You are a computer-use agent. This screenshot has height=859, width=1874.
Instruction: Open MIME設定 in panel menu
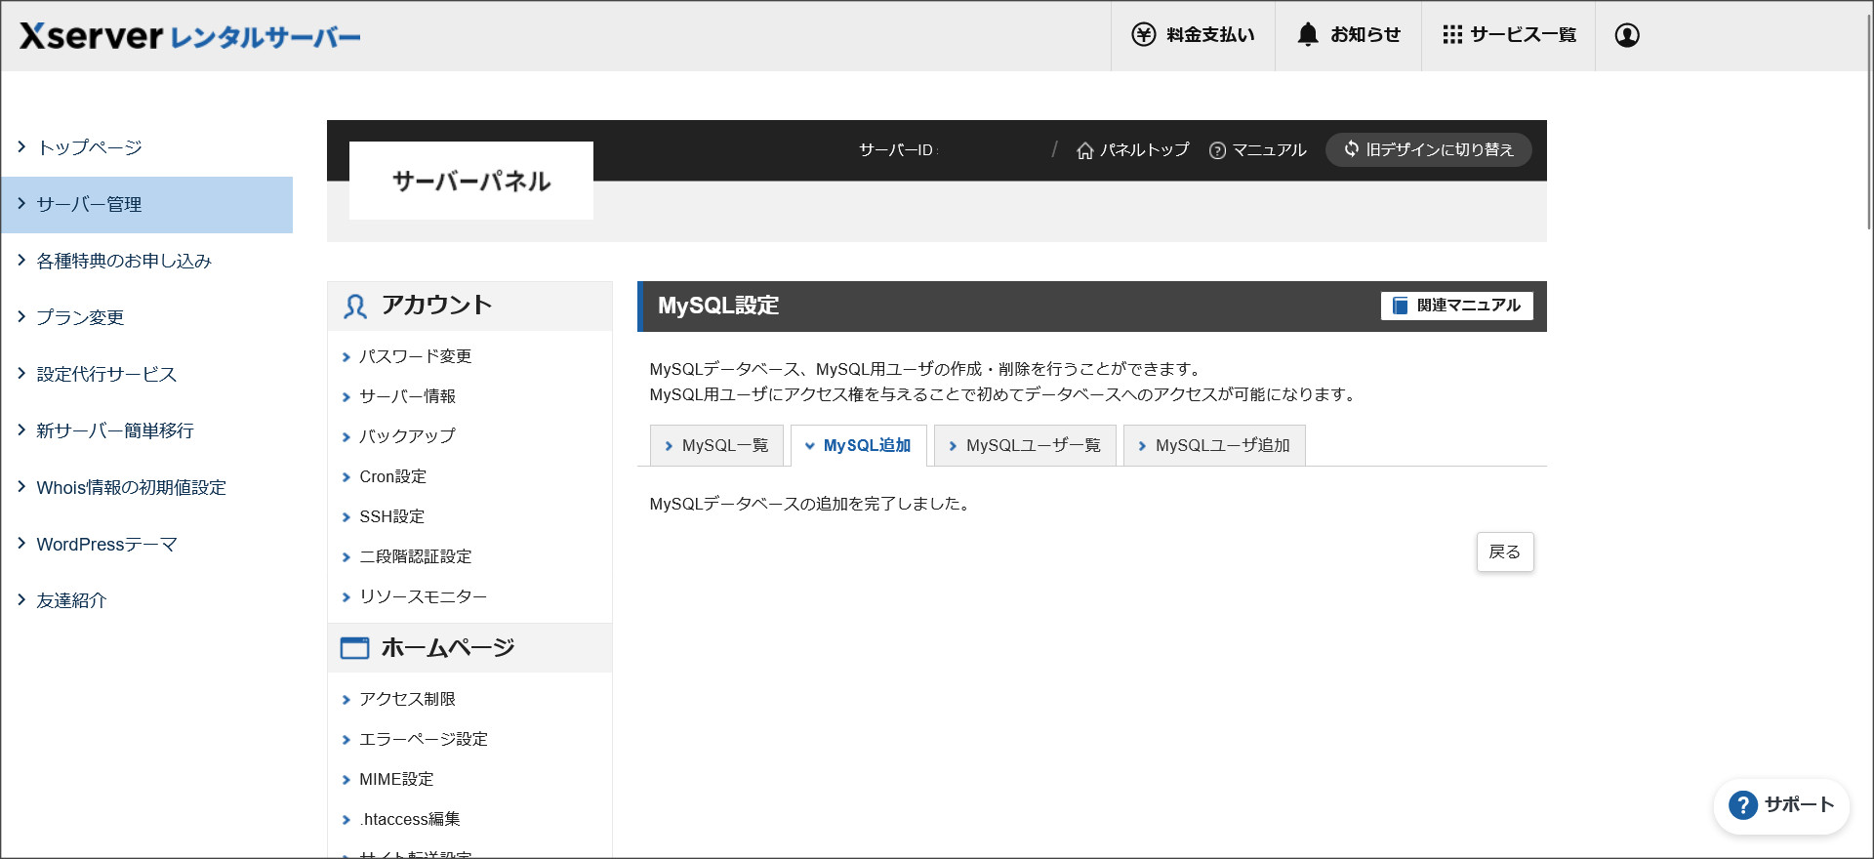click(x=396, y=779)
